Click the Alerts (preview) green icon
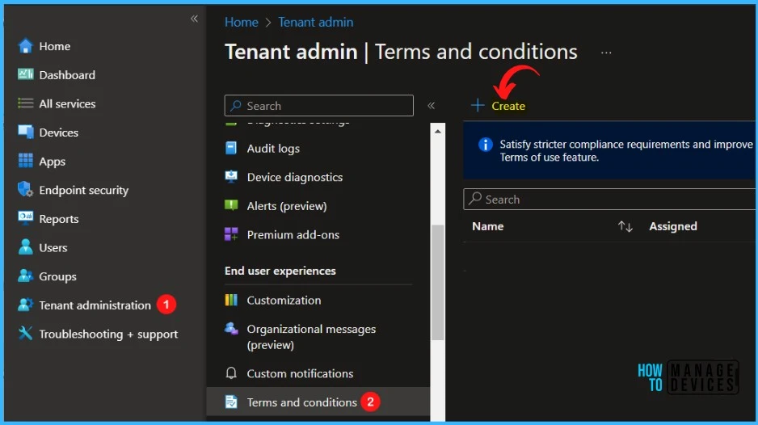 pyautogui.click(x=231, y=205)
